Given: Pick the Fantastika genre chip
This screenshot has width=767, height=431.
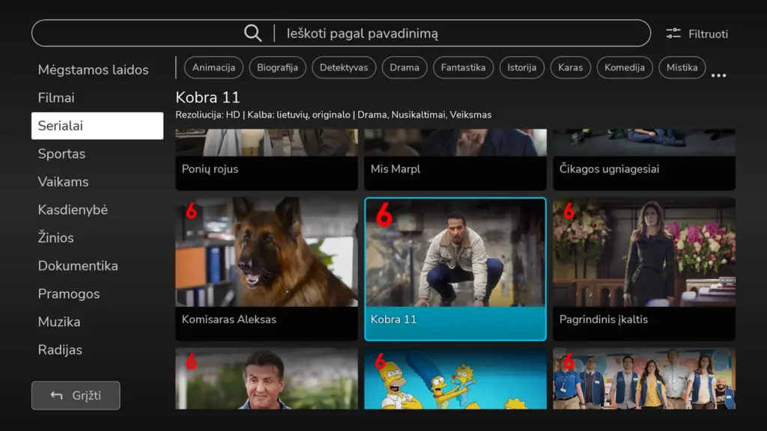Looking at the screenshot, I should pos(463,67).
